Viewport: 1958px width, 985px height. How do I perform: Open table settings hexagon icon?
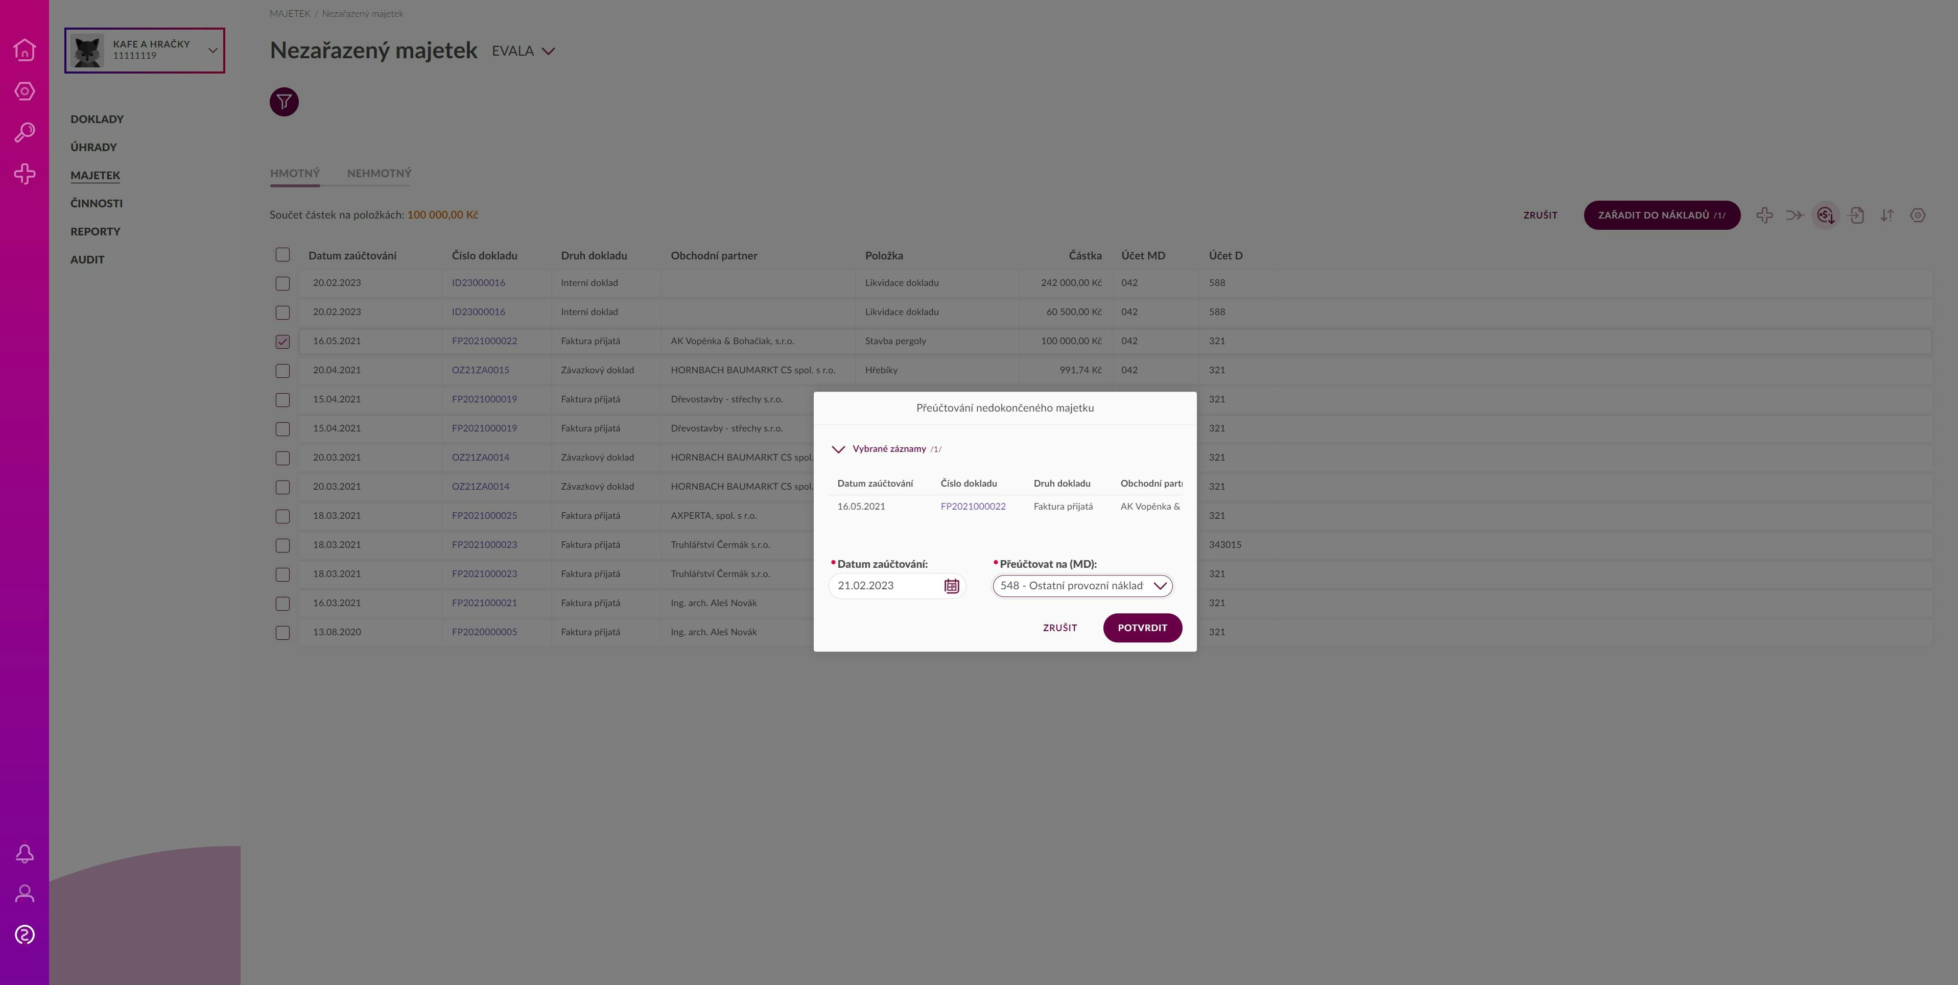1917,215
